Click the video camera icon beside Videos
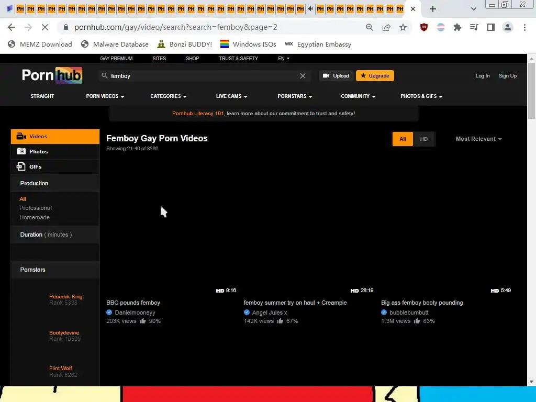The height and width of the screenshot is (402, 536). (21, 137)
